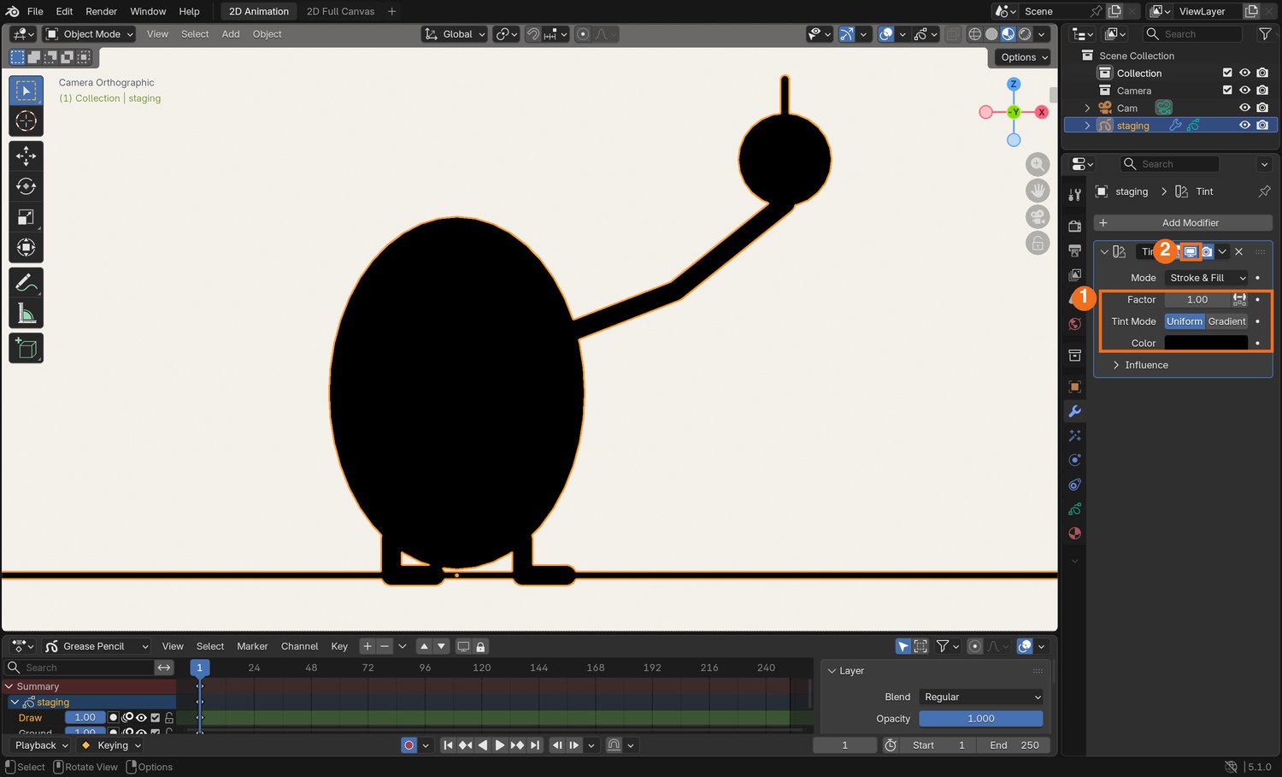
Task: Open the Global transform orientation dropdown
Action: (455, 34)
